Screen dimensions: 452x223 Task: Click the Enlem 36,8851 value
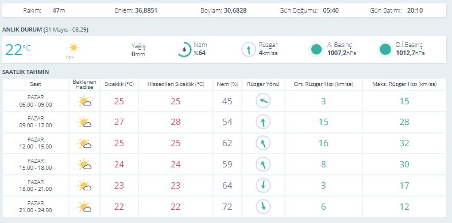coord(146,11)
